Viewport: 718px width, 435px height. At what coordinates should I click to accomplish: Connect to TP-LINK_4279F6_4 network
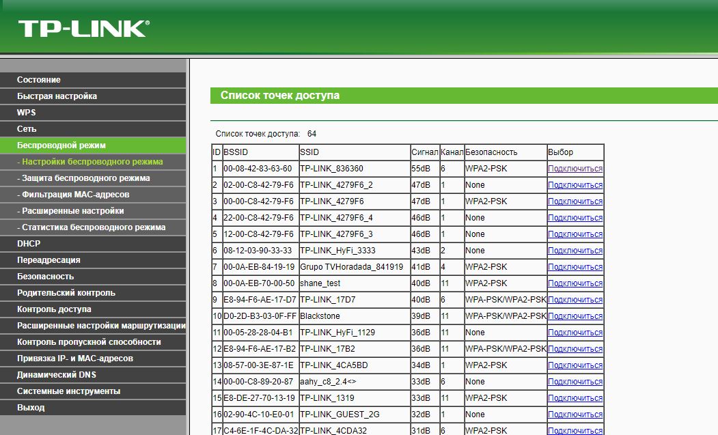[575, 218]
